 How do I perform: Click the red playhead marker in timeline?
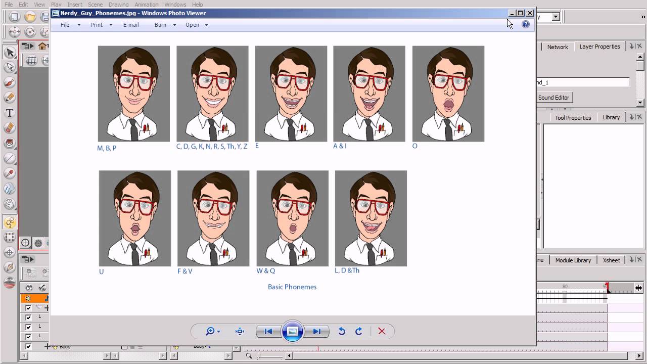click(608, 287)
